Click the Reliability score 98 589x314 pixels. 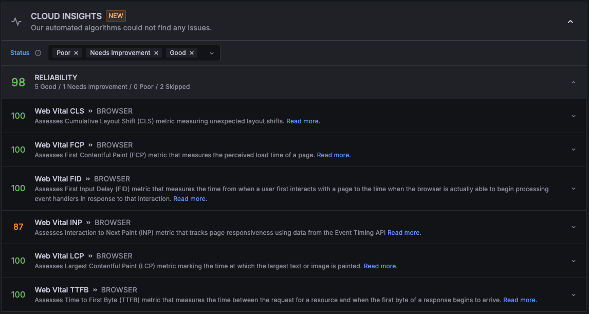(x=18, y=82)
